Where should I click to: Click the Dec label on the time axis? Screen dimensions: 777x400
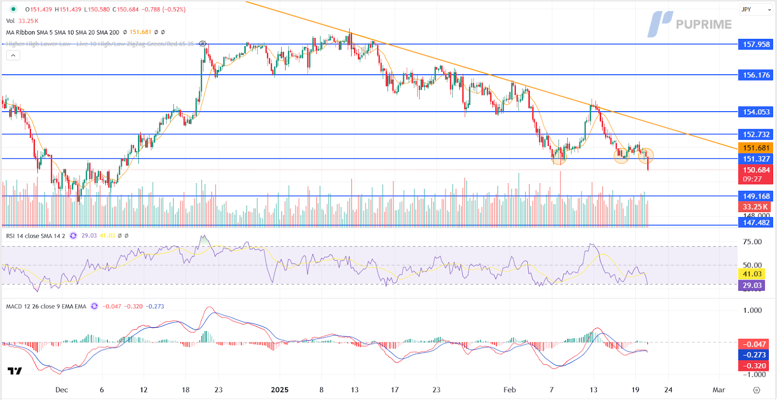point(62,390)
